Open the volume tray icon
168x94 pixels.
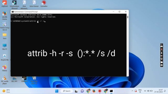coord(148,91)
